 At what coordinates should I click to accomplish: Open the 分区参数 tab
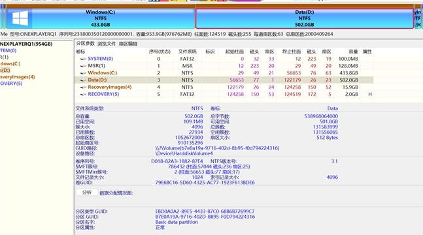(85, 43)
